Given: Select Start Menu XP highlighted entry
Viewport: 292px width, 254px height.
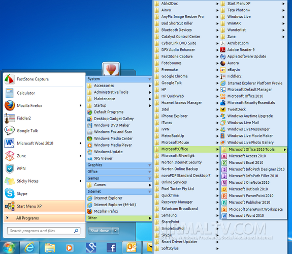Looking at the screenshot, I should (44, 206).
